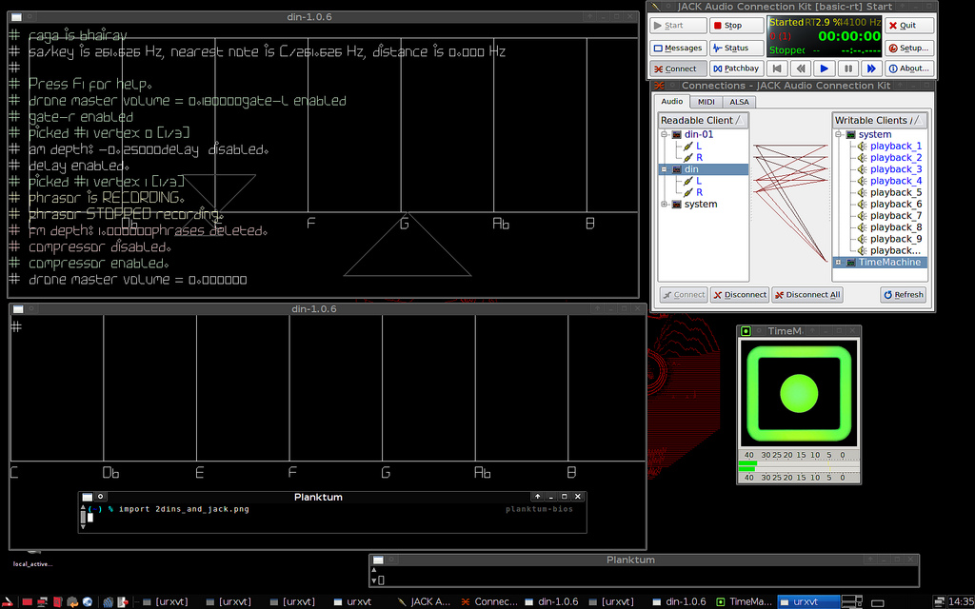Click the scroll-down arrow in the front Planktum terminal

pos(84,527)
